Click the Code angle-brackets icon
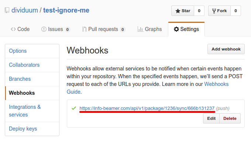This screenshot has width=251, height=142. [x=13, y=29]
